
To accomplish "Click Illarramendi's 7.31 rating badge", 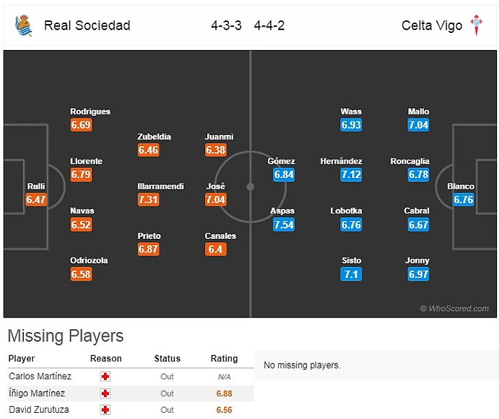I will tap(148, 199).
